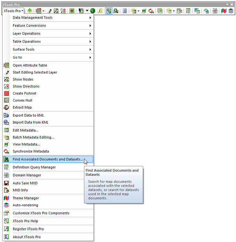Select Auto Save MXD menu item

pos(44,183)
